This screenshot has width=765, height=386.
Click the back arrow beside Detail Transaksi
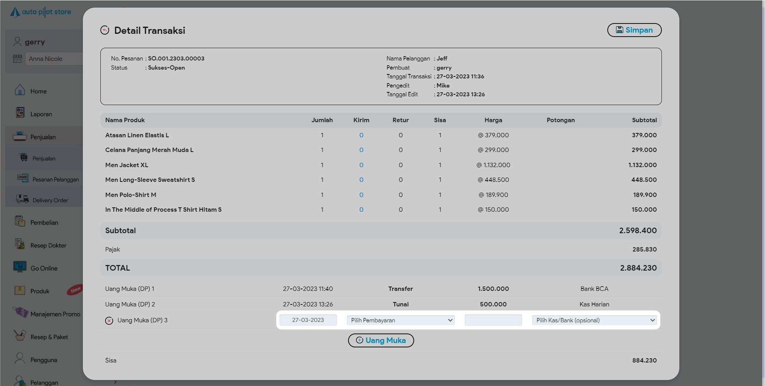105,30
